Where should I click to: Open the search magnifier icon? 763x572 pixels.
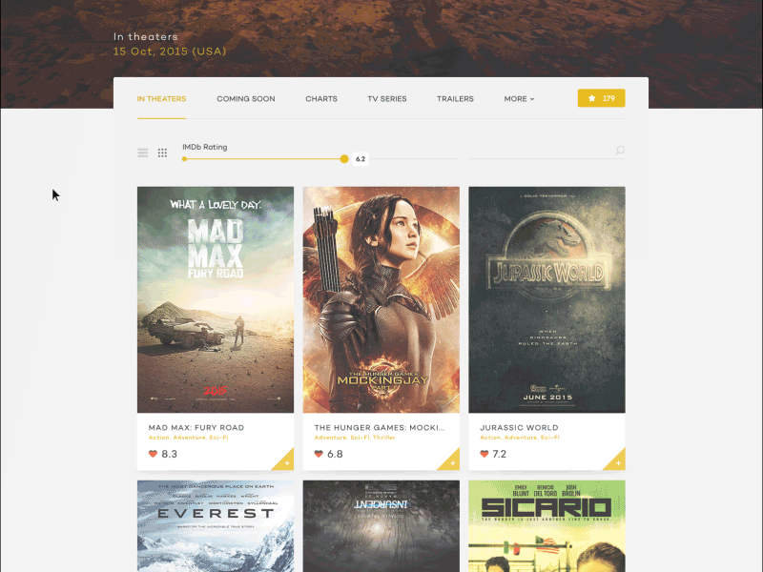pyautogui.click(x=620, y=151)
